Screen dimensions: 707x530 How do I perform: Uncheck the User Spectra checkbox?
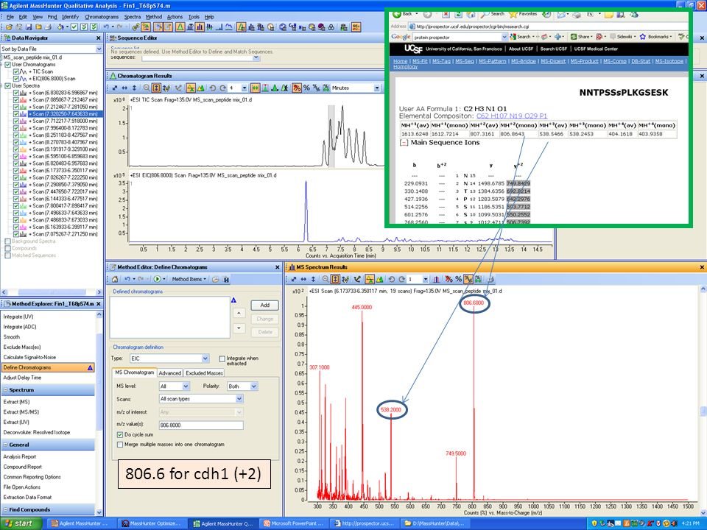(7, 85)
